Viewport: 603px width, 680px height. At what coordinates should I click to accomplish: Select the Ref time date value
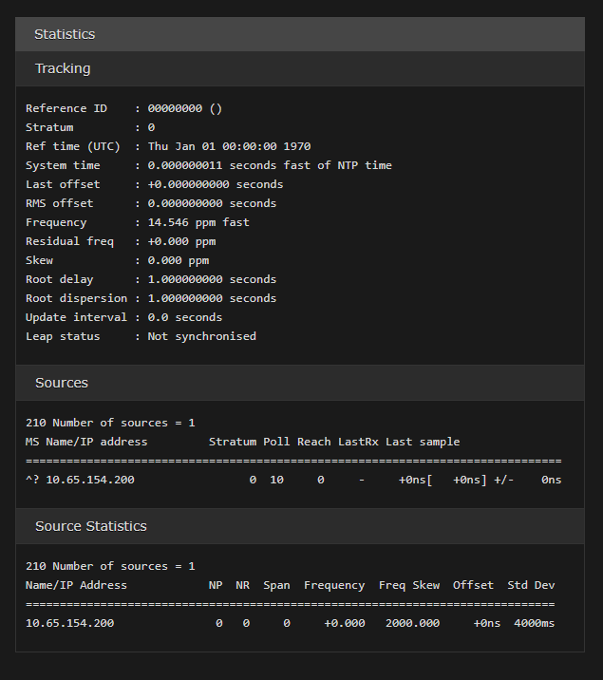229,146
